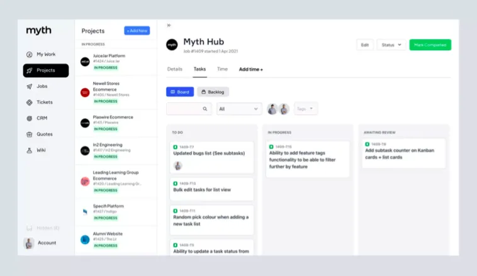477x276 pixels.
Task: Click green icon on feature tags card
Action: [271, 147]
